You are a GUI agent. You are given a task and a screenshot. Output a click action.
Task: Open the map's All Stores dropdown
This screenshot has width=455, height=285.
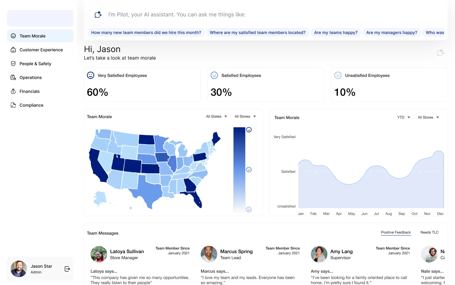[245, 116]
